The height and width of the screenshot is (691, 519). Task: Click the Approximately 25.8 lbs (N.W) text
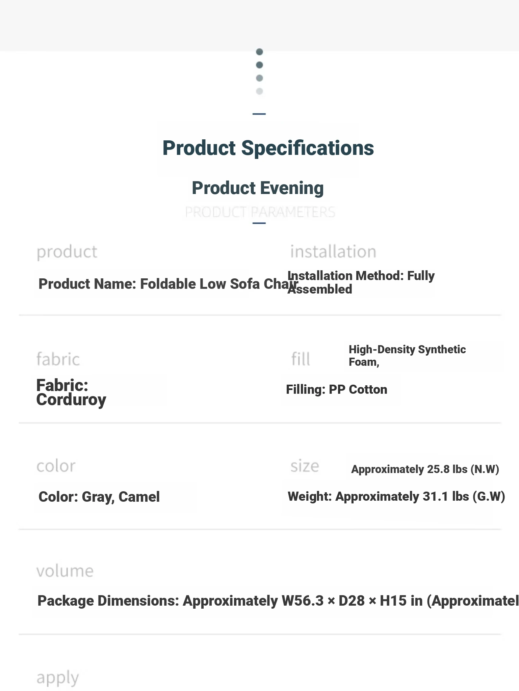(425, 469)
